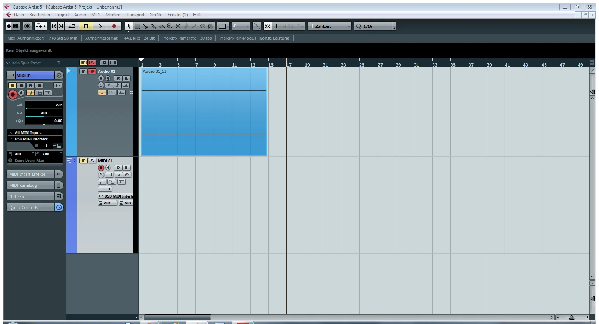
Task: Open the Zählzeit grid type dropdown
Action: [x=330, y=26]
